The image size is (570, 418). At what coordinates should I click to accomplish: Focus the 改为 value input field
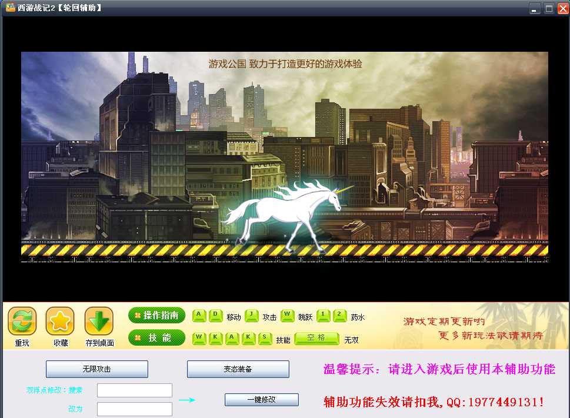point(135,409)
